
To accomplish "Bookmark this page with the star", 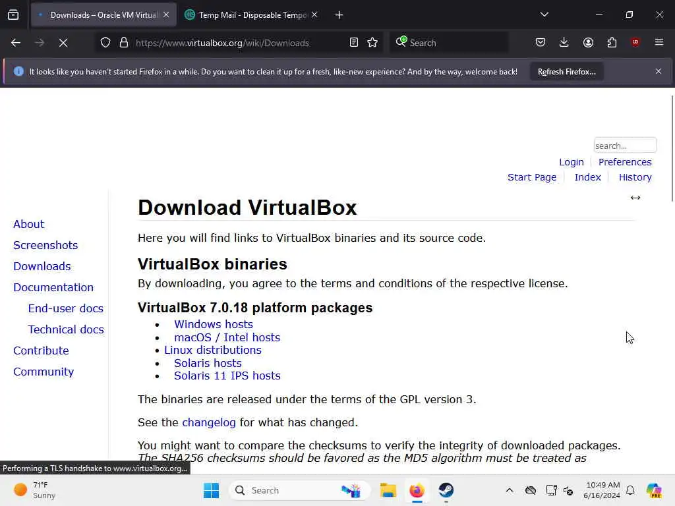I will click(x=373, y=43).
